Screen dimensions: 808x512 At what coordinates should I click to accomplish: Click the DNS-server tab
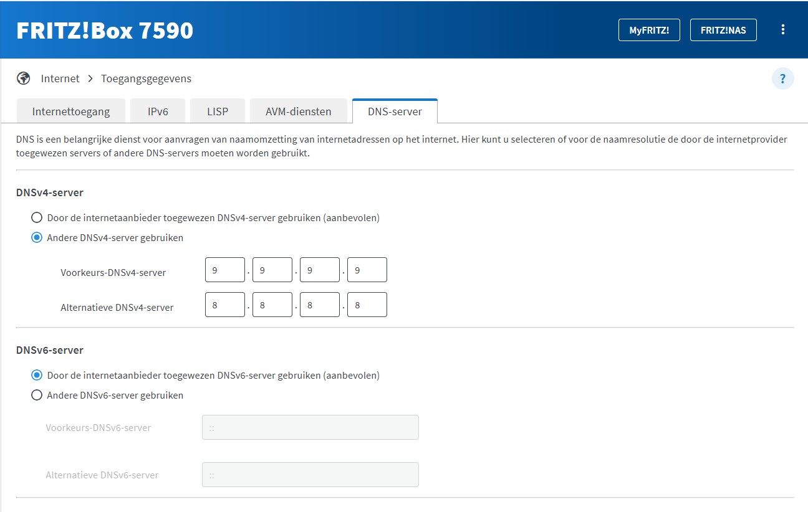coord(395,112)
